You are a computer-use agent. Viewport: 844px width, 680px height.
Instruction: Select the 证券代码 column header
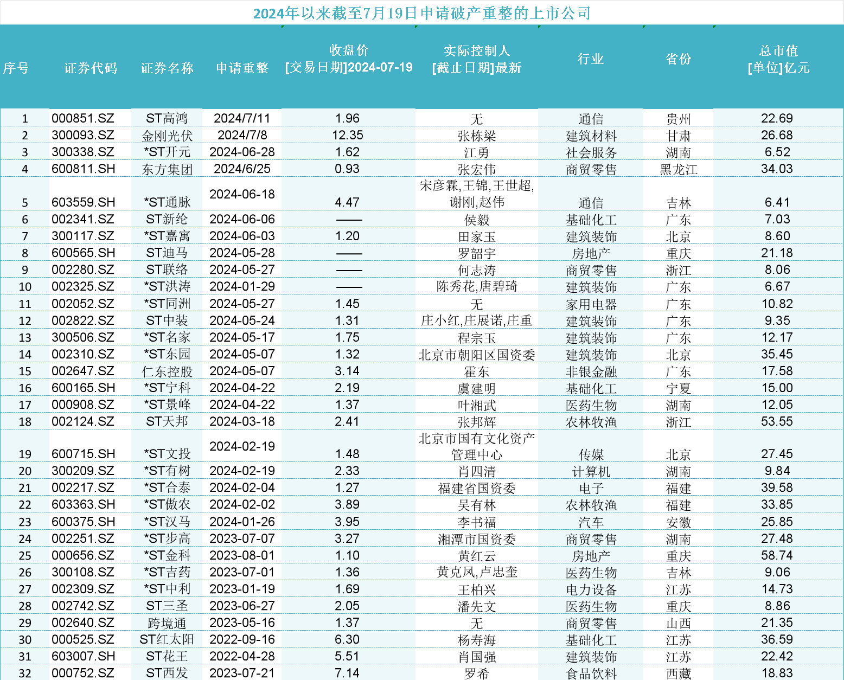(91, 68)
